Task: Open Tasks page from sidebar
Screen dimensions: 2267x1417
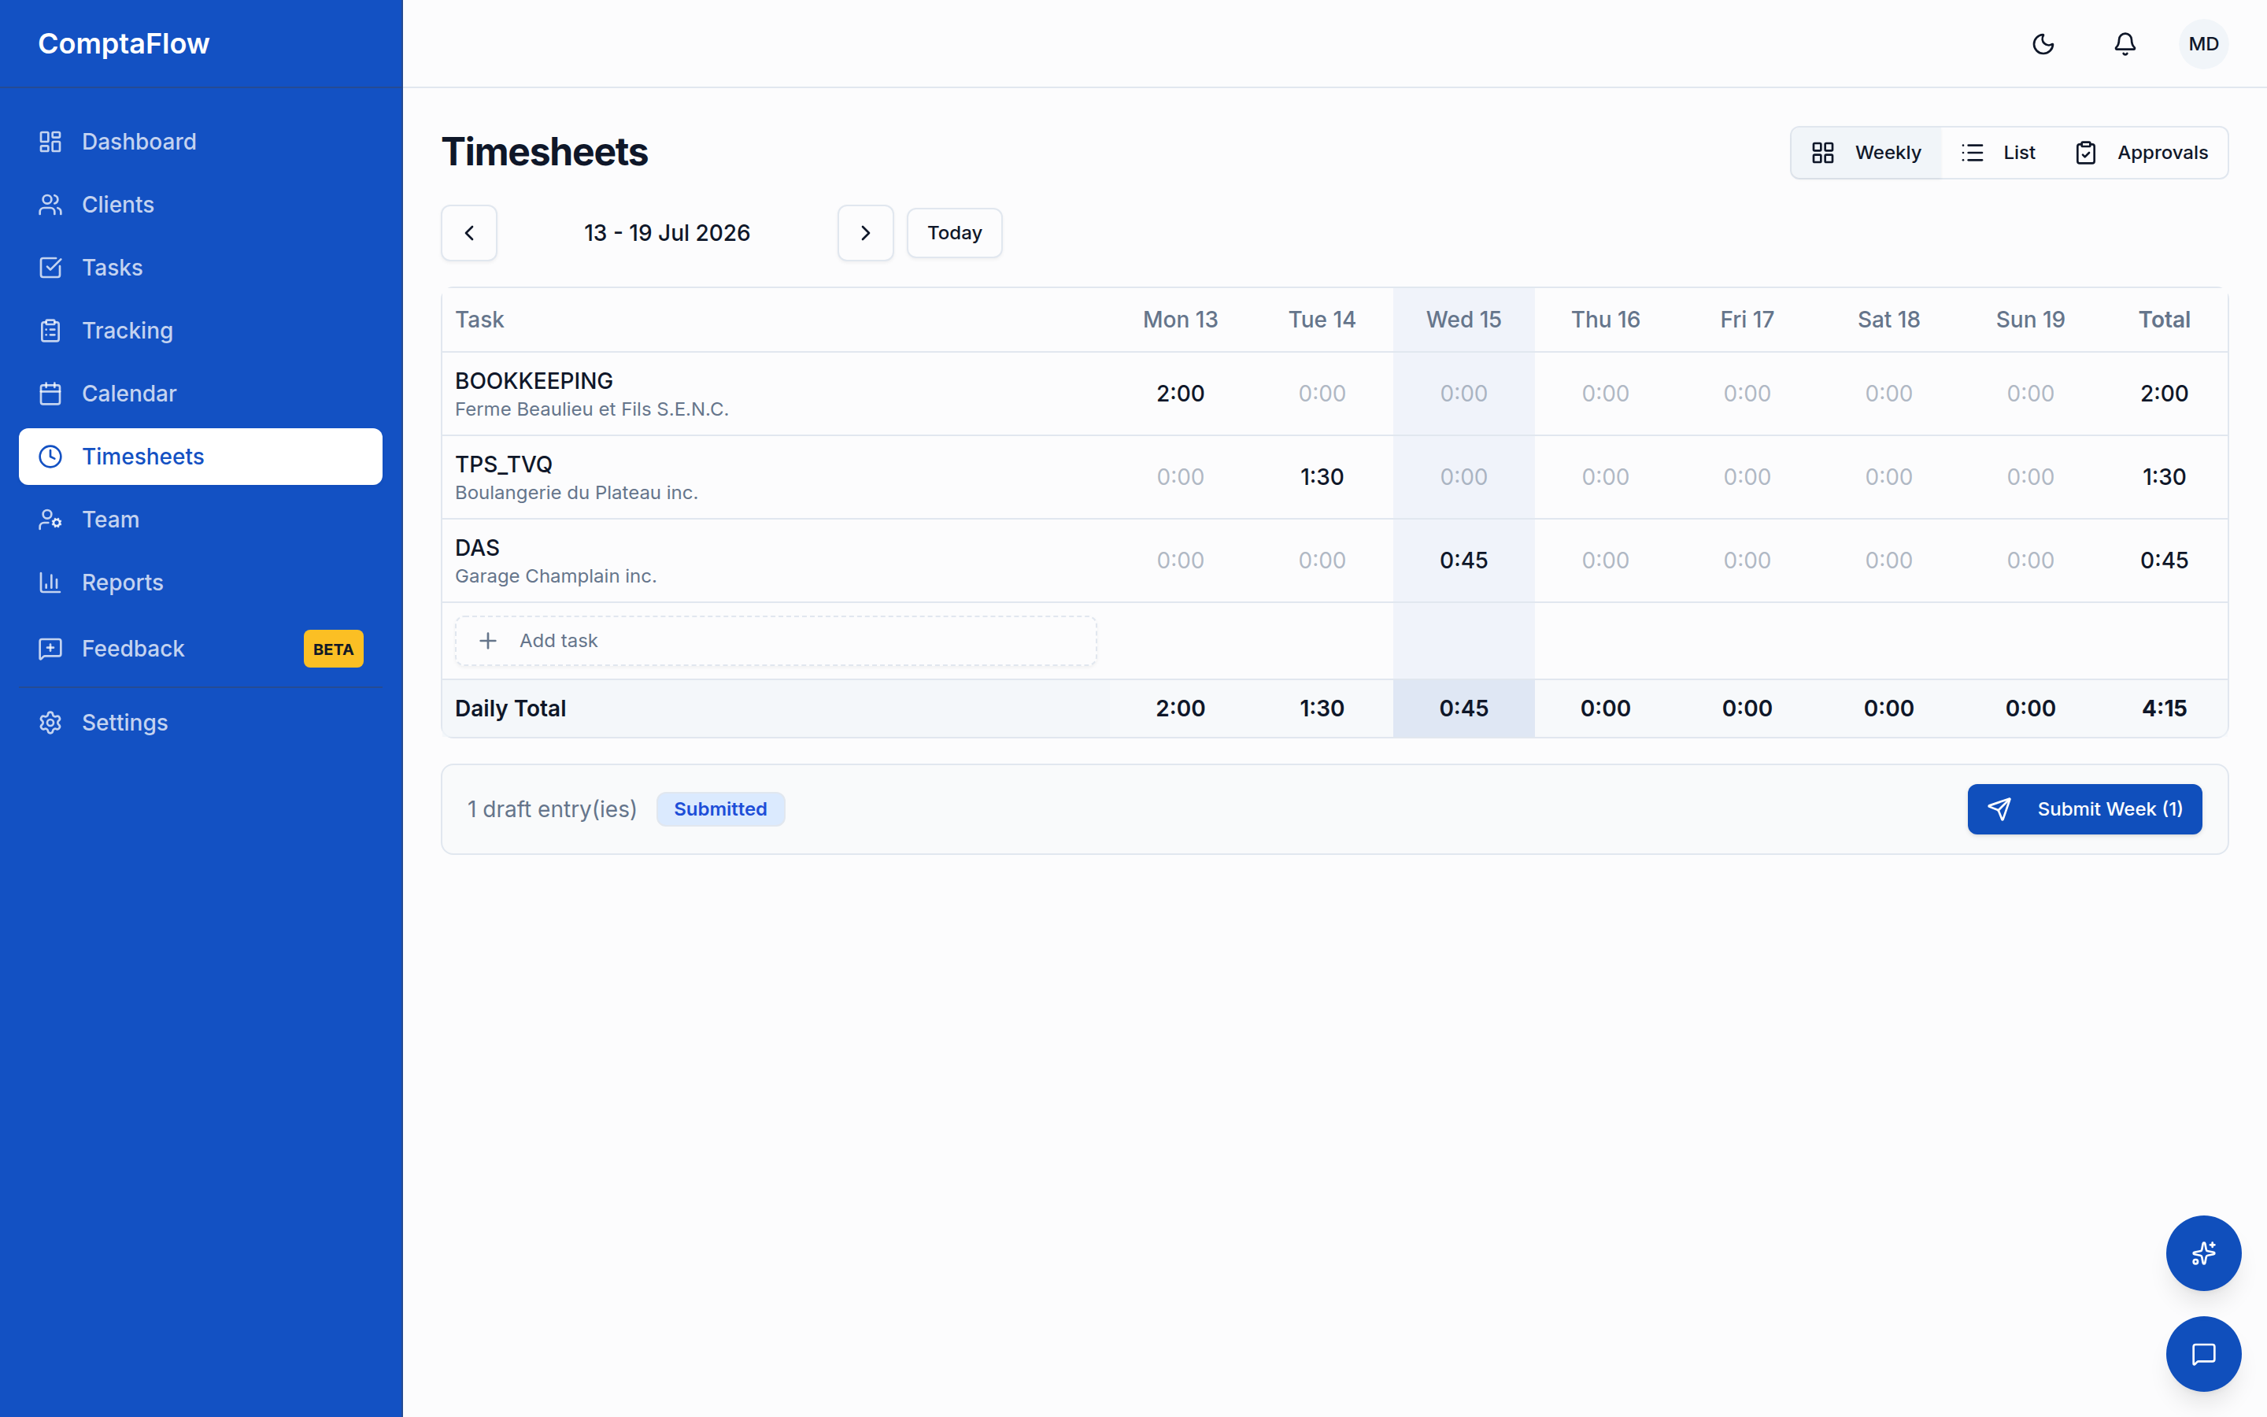Action: 201,267
